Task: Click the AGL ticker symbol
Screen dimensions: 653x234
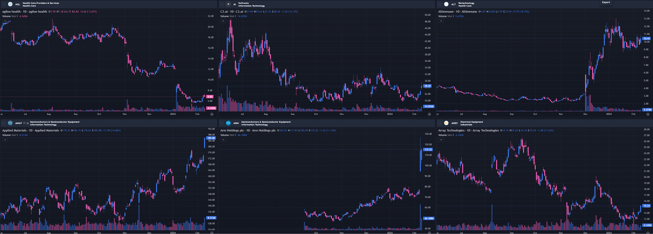Action: click(x=18, y=4)
